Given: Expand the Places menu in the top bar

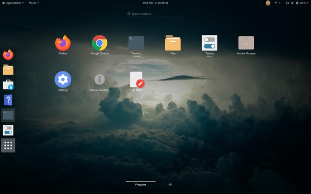Looking at the screenshot, I should coord(34,3).
